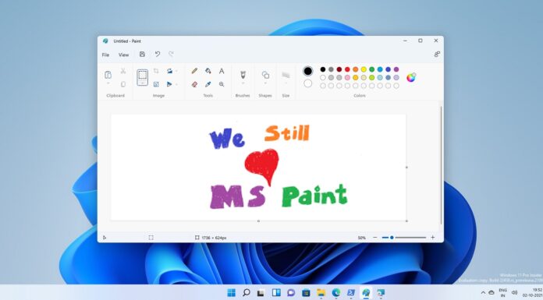
Task: Pick the lime green color swatch
Action: 371,77
